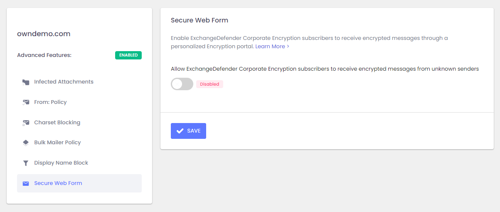Click the owndemo.com domain title
500x212 pixels.
coord(44,34)
